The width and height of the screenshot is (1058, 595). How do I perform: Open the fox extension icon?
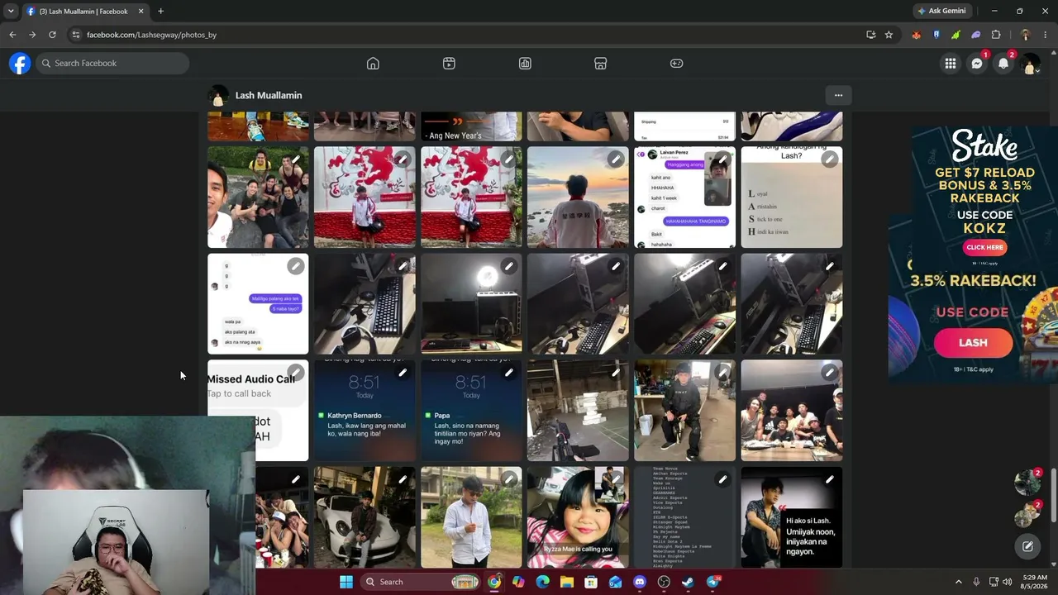coord(916,35)
